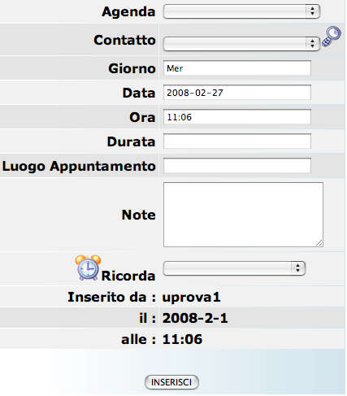Expand the Contatto select box
The image size is (347, 396).
coord(241,43)
